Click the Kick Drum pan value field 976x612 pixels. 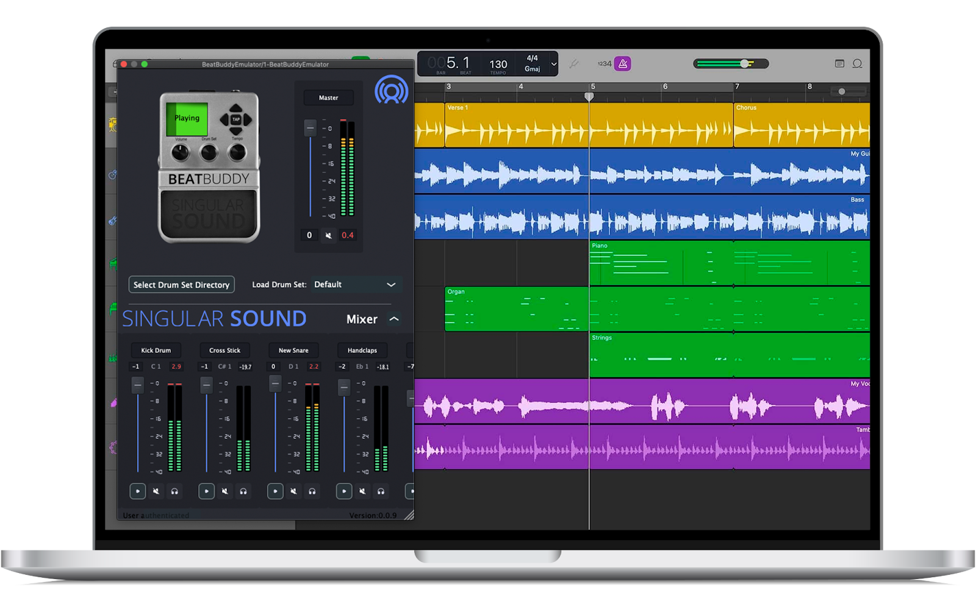[136, 366]
